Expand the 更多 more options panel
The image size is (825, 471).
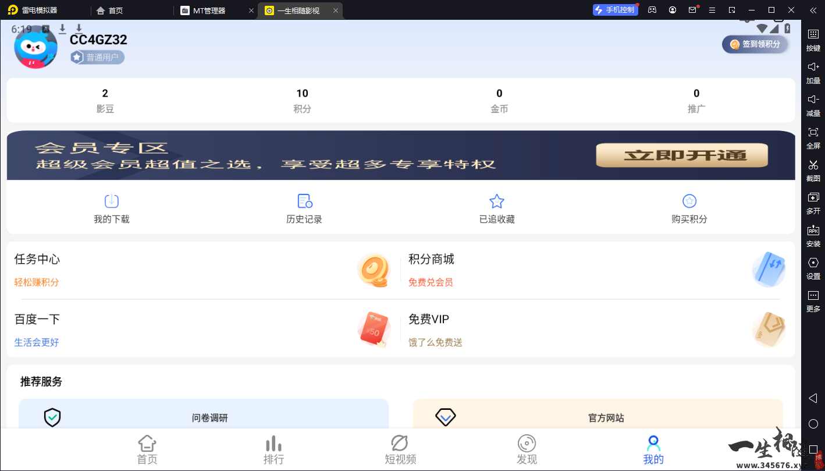(813, 301)
